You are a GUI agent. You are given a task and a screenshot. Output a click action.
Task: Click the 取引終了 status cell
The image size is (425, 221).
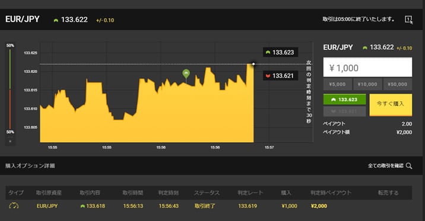[205, 206]
